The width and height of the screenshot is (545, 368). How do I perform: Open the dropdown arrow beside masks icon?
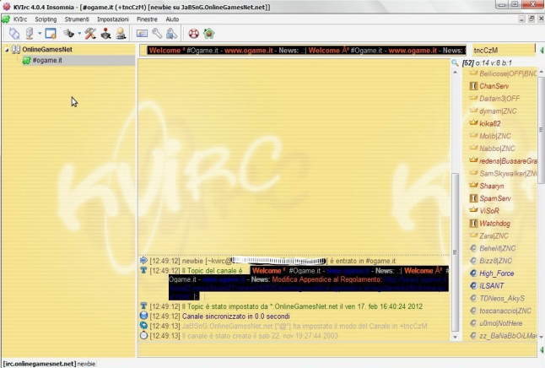click(x=79, y=34)
